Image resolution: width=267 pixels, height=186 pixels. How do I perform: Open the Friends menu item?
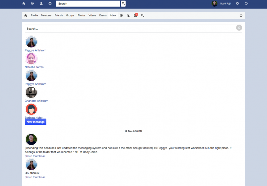59,15
